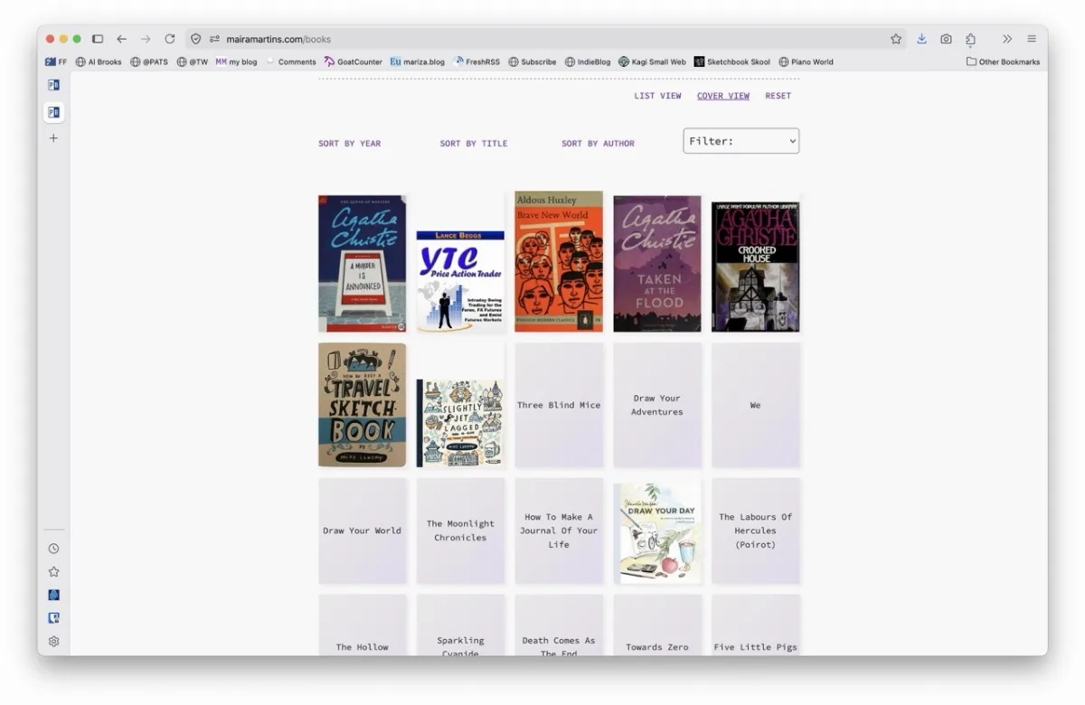Select the active second vertical tab
This screenshot has height=705, width=1085.
coord(53,112)
